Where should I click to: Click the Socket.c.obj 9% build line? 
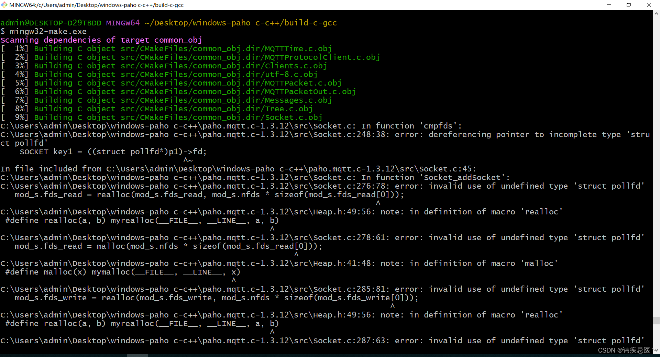[162, 118]
